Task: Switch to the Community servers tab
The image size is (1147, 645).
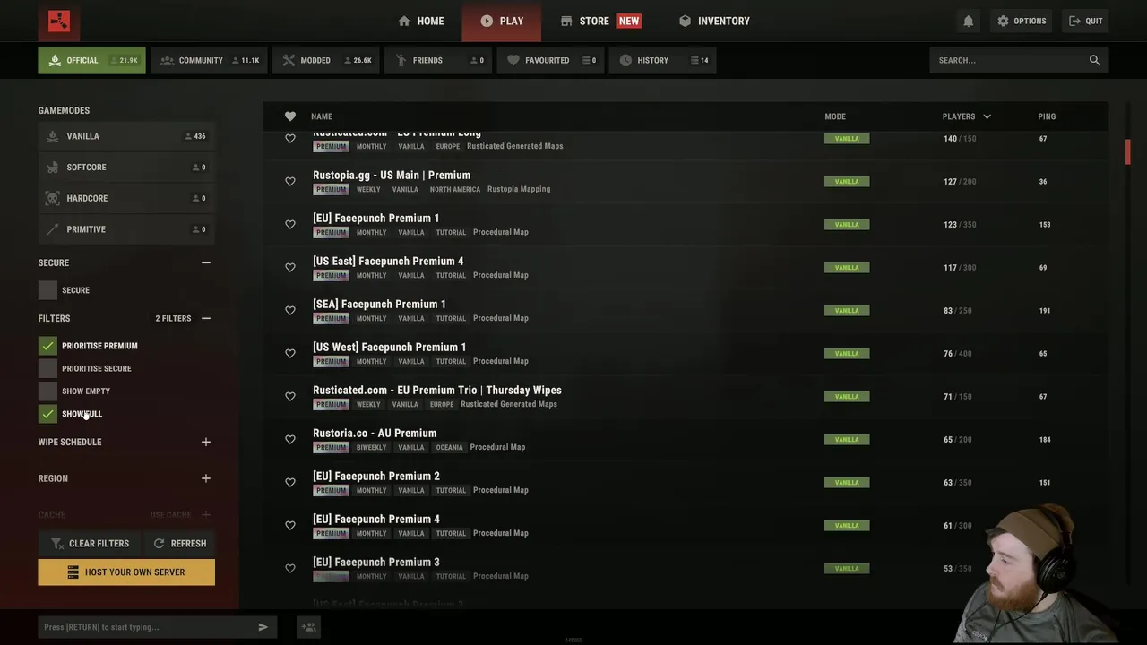Action: [x=209, y=60]
